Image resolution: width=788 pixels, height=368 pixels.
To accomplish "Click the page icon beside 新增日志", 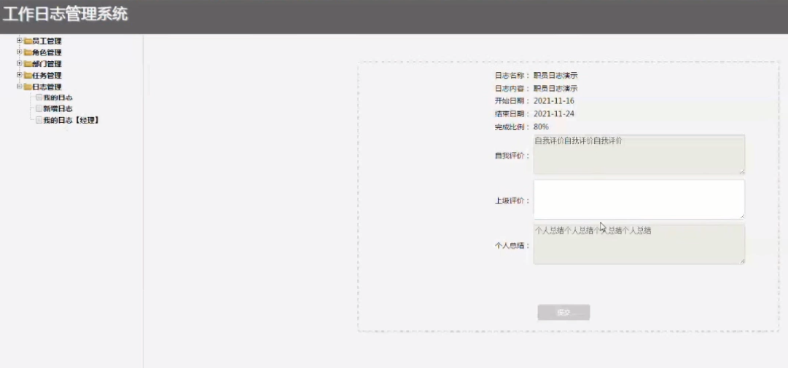I will tap(39, 108).
